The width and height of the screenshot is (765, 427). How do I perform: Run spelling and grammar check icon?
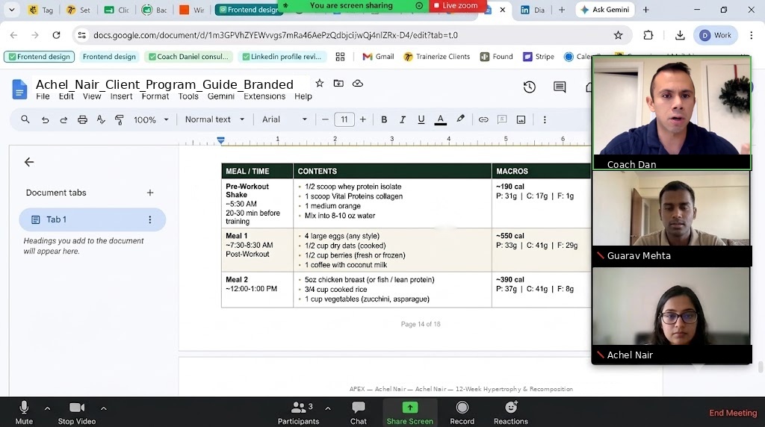pyautogui.click(x=101, y=119)
